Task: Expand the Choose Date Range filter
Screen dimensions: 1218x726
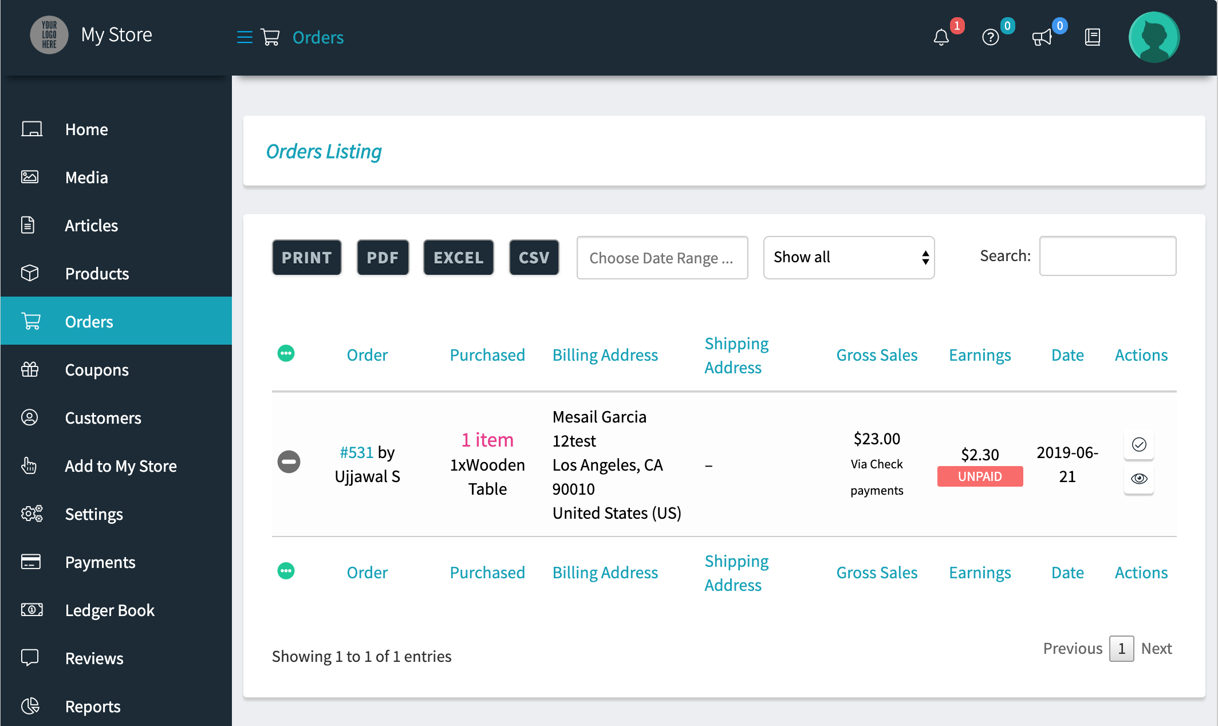Action: pos(662,258)
